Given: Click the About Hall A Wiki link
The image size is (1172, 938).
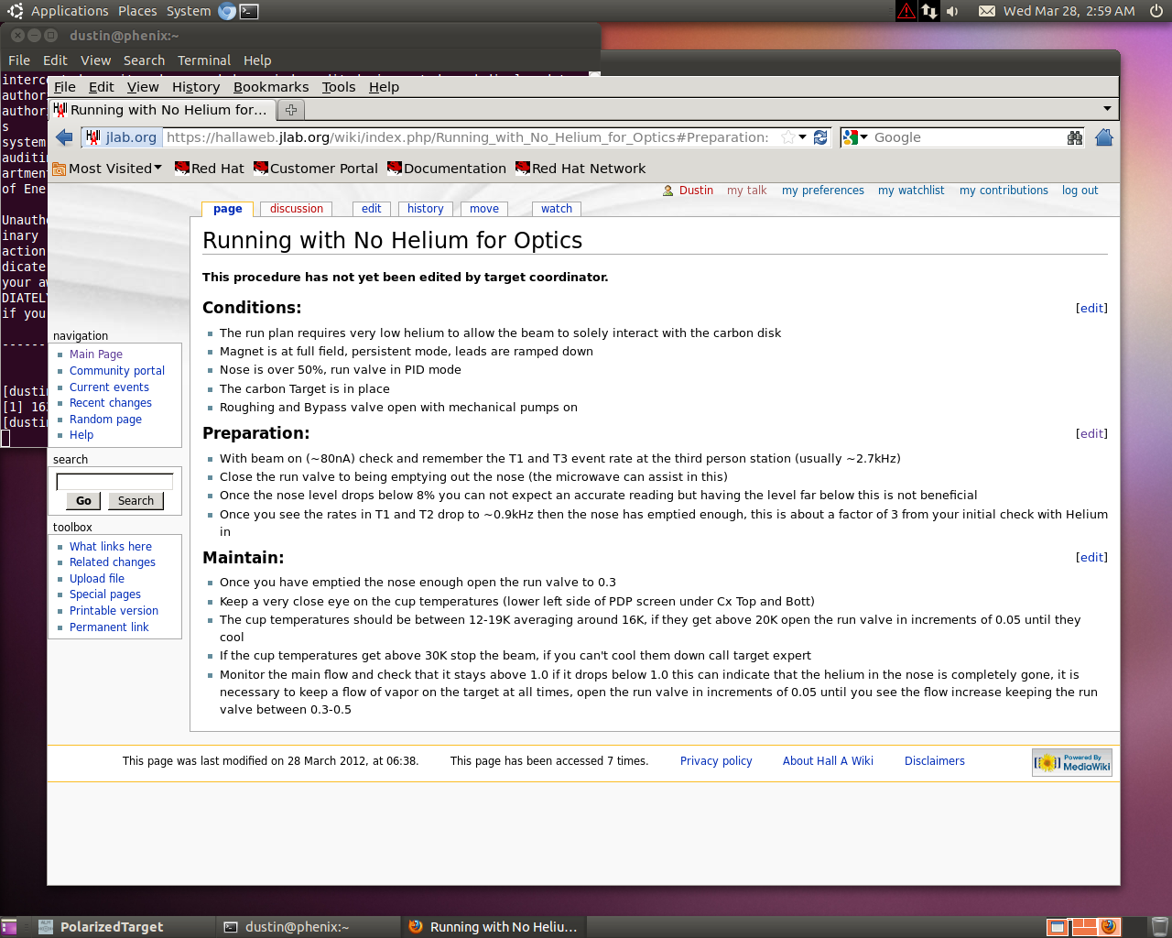Looking at the screenshot, I should coord(828,761).
